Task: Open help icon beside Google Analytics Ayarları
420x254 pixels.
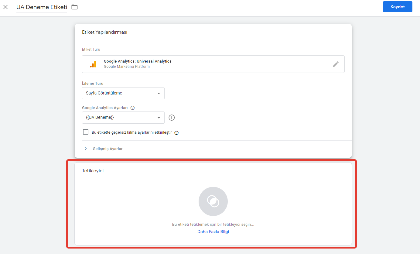Action: tap(132, 108)
